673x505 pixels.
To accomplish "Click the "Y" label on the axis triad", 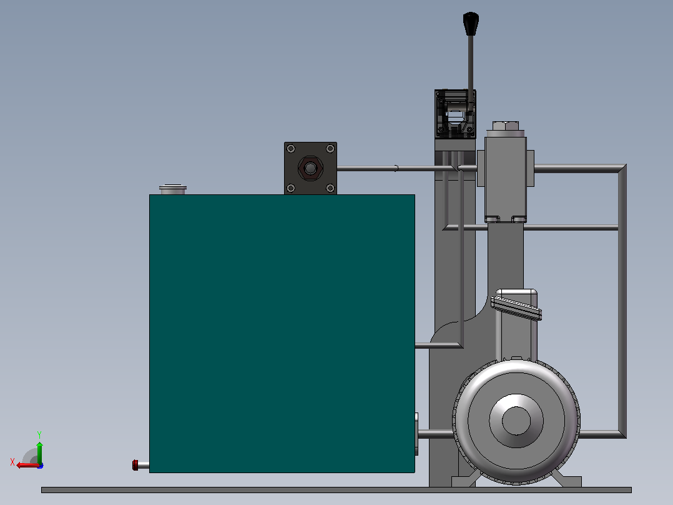I will (39, 434).
